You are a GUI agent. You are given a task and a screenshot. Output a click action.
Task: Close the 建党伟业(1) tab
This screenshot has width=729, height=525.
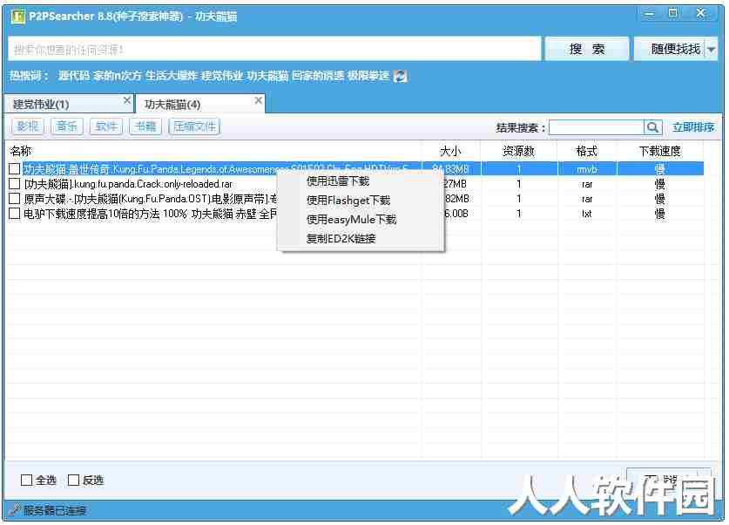[x=127, y=100]
